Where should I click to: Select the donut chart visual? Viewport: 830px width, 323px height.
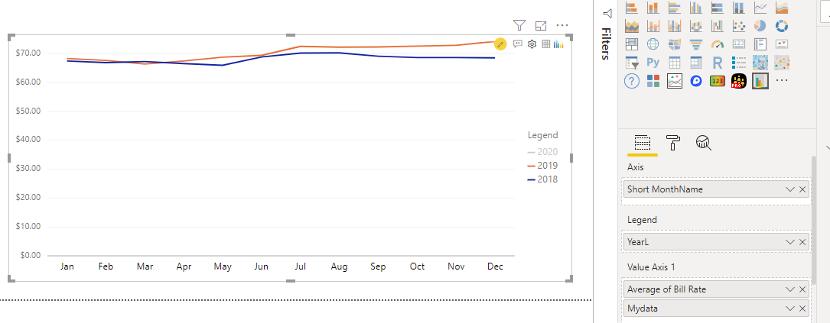click(x=782, y=26)
